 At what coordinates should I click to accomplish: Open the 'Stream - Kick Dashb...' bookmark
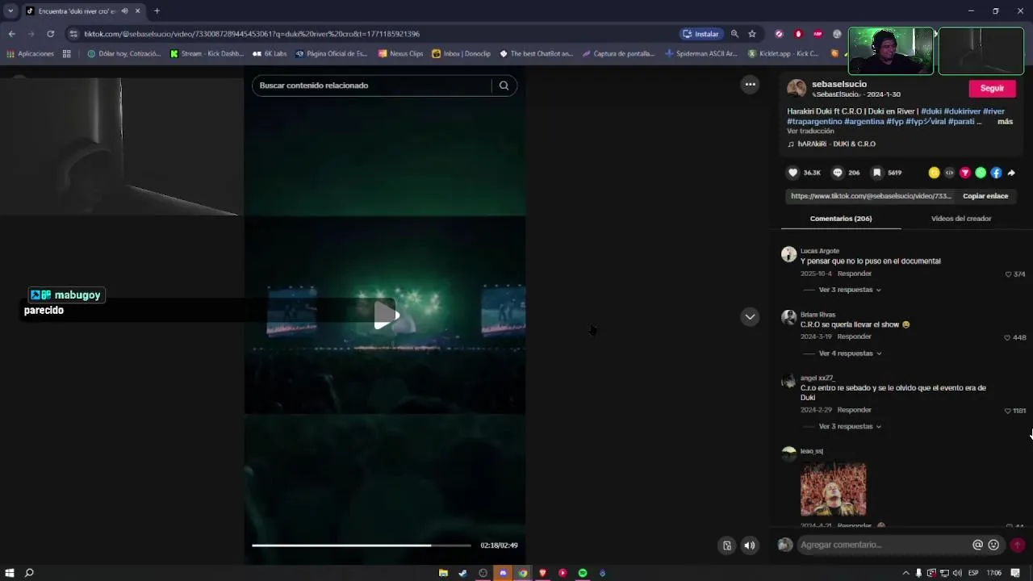point(206,54)
